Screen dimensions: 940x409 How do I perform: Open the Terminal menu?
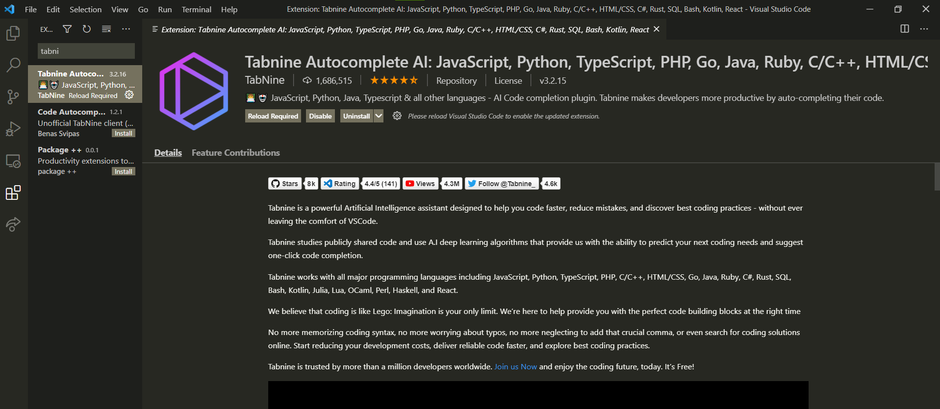tap(196, 9)
